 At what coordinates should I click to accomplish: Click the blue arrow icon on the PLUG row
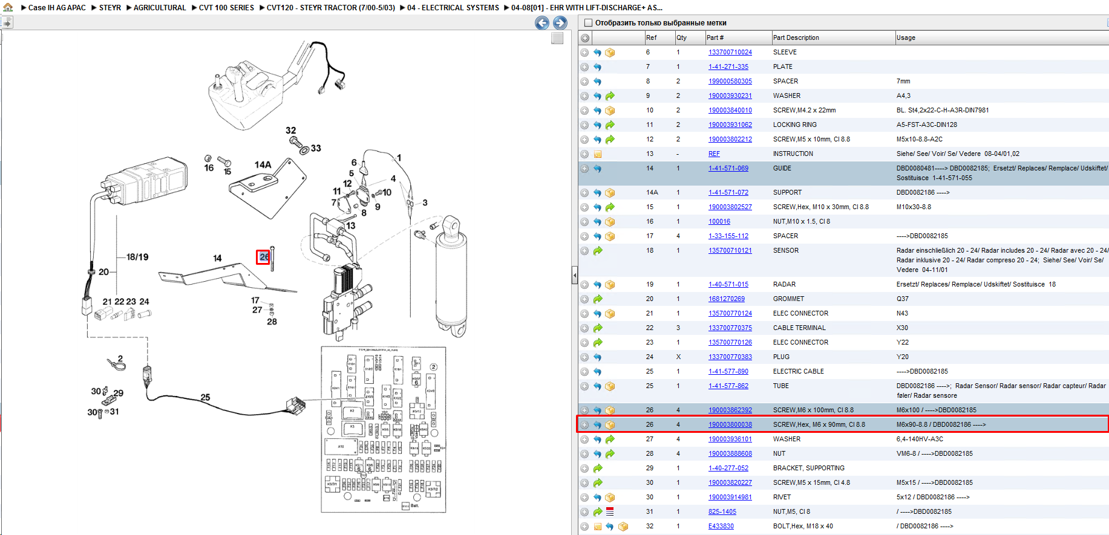coord(597,357)
